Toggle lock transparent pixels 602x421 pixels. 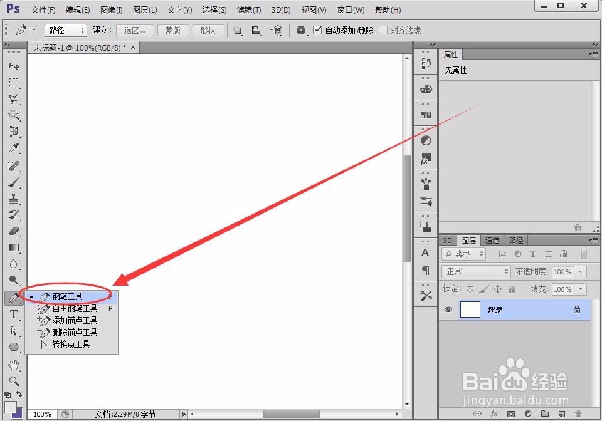pos(470,289)
